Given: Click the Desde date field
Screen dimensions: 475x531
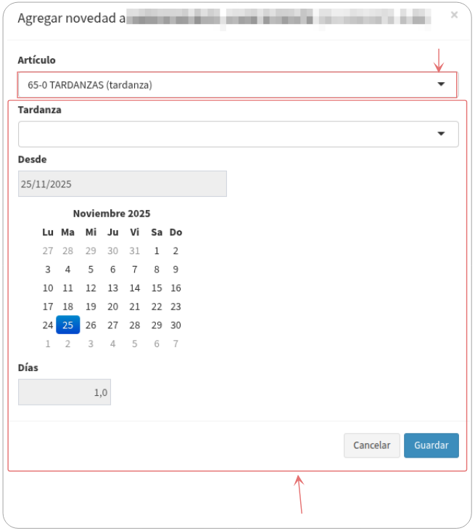Looking at the screenshot, I should (x=122, y=184).
